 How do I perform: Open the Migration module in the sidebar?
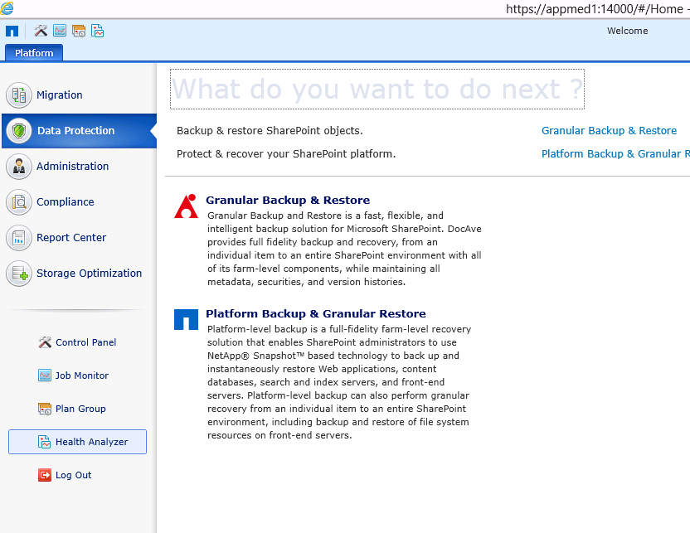59,95
